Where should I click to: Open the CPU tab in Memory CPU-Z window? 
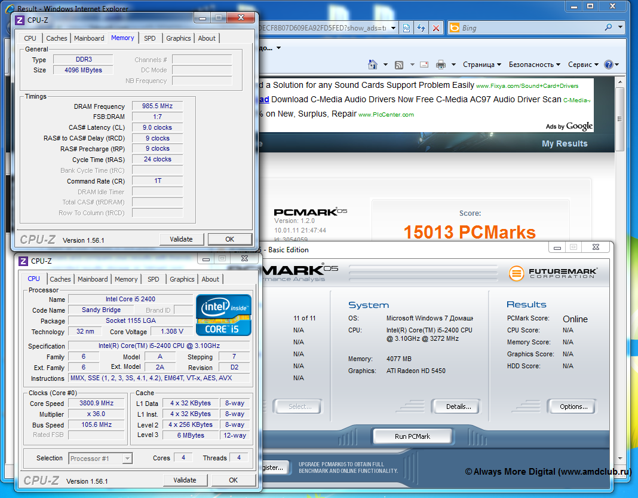[x=30, y=38]
